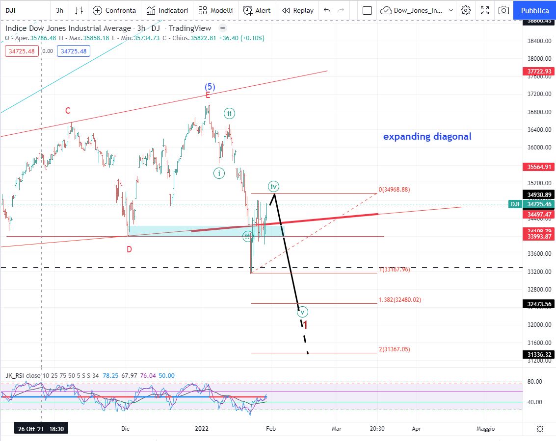The image size is (556, 441).
Task: Open the Modelli templates menu
Action: click(x=215, y=11)
